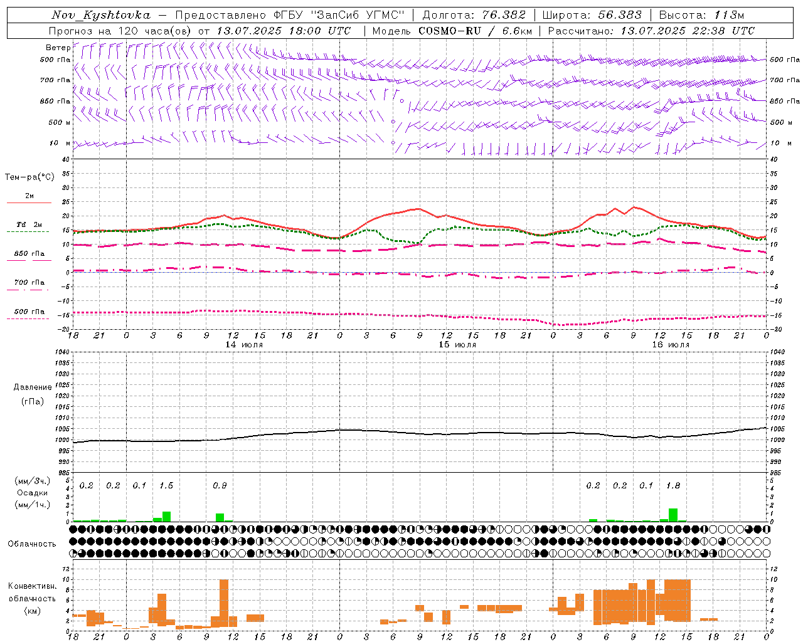Screen dimensions: 803x642
Task: Click the 'Ветер' wind panel label
Action: tap(58, 48)
